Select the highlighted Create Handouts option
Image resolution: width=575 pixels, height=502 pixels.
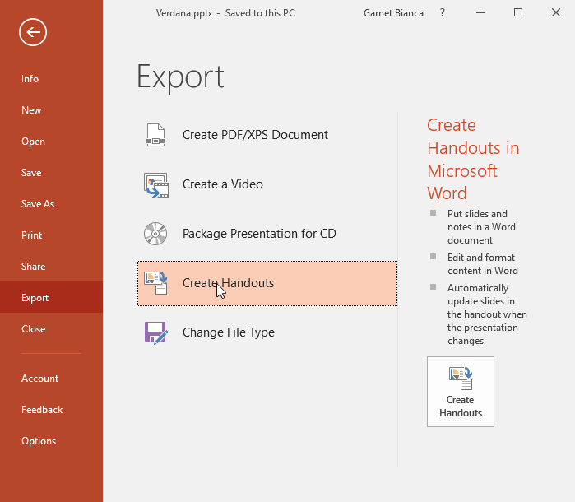click(x=267, y=283)
